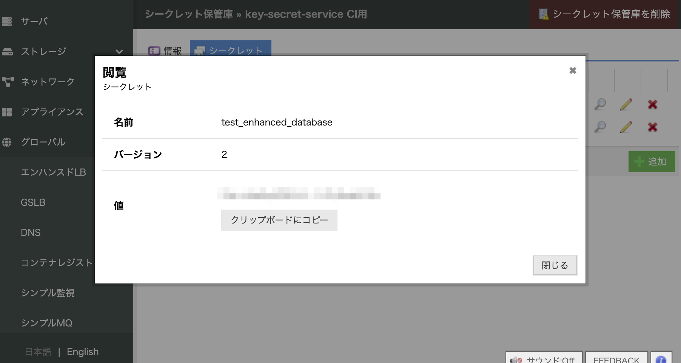Toggle the サウンド:Off sound button
The height and width of the screenshot is (363, 681).
[544, 359]
